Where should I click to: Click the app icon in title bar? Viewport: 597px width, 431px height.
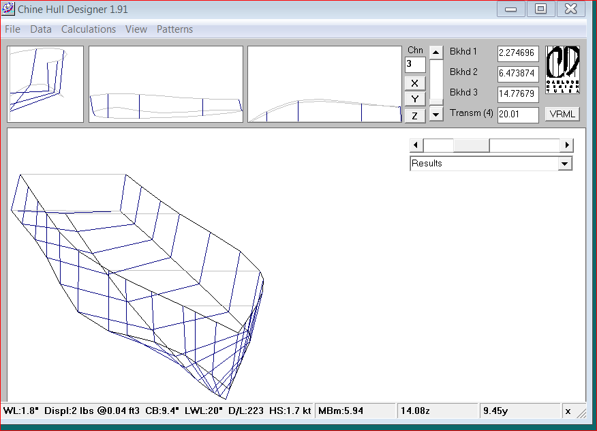tap(9, 10)
